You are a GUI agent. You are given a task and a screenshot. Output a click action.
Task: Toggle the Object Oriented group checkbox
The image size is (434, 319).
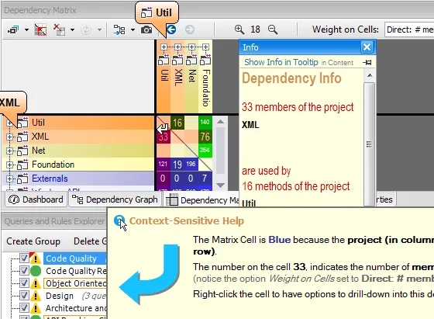pos(24,283)
